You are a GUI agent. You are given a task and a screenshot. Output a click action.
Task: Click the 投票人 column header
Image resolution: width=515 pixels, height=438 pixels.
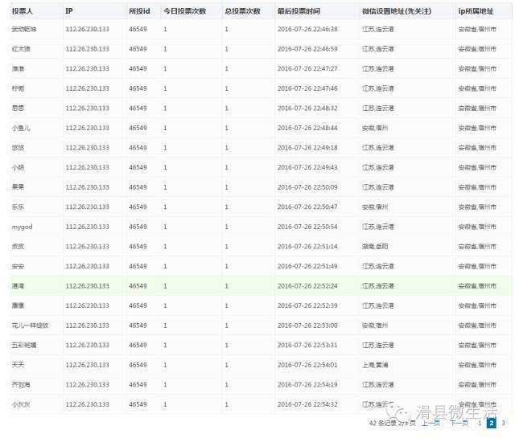pyautogui.click(x=23, y=11)
